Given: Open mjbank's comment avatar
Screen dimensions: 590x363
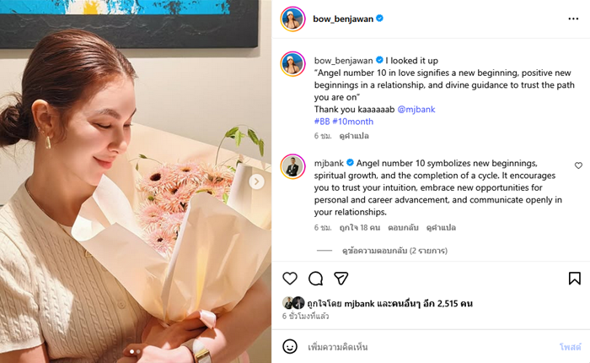Looking at the screenshot, I should [292, 165].
